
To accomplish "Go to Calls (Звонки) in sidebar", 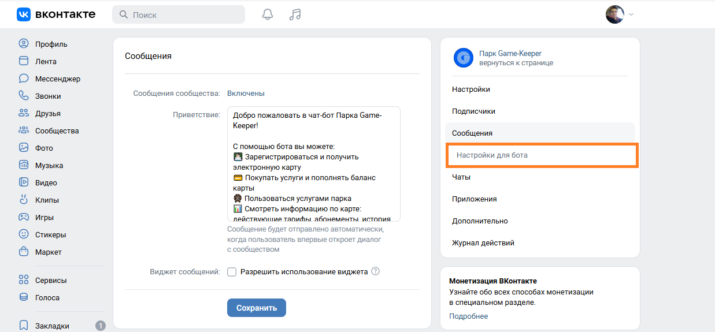I will point(47,96).
